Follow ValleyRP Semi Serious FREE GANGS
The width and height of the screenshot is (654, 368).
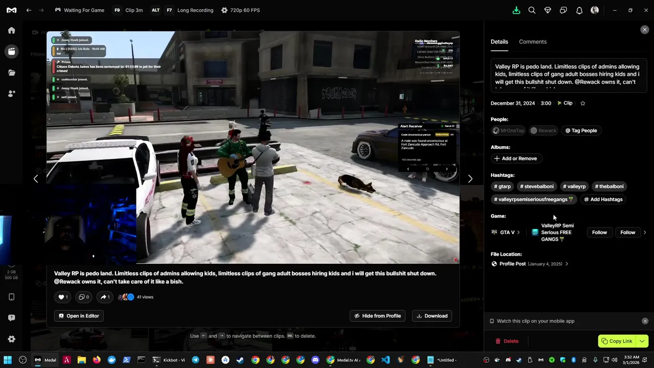627,233
